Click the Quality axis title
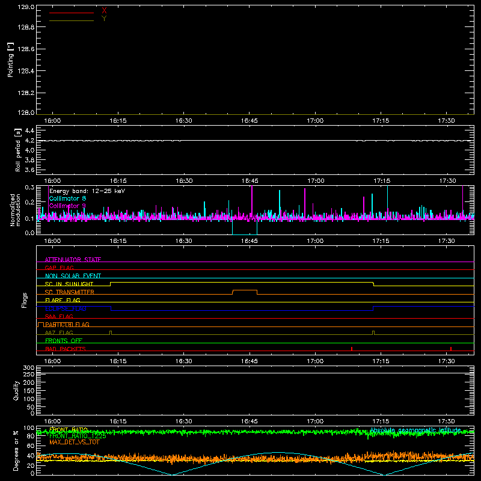The width and height of the screenshot is (481, 481). click(16, 390)
